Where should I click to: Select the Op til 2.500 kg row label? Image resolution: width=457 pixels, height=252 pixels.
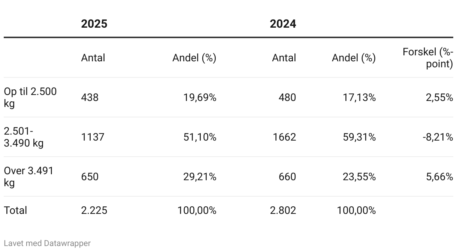(x=30, y=97)
